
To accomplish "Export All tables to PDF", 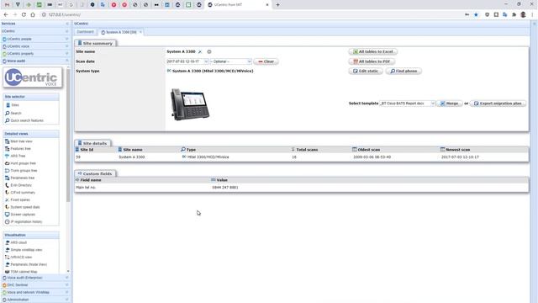I will coord(372,61).
